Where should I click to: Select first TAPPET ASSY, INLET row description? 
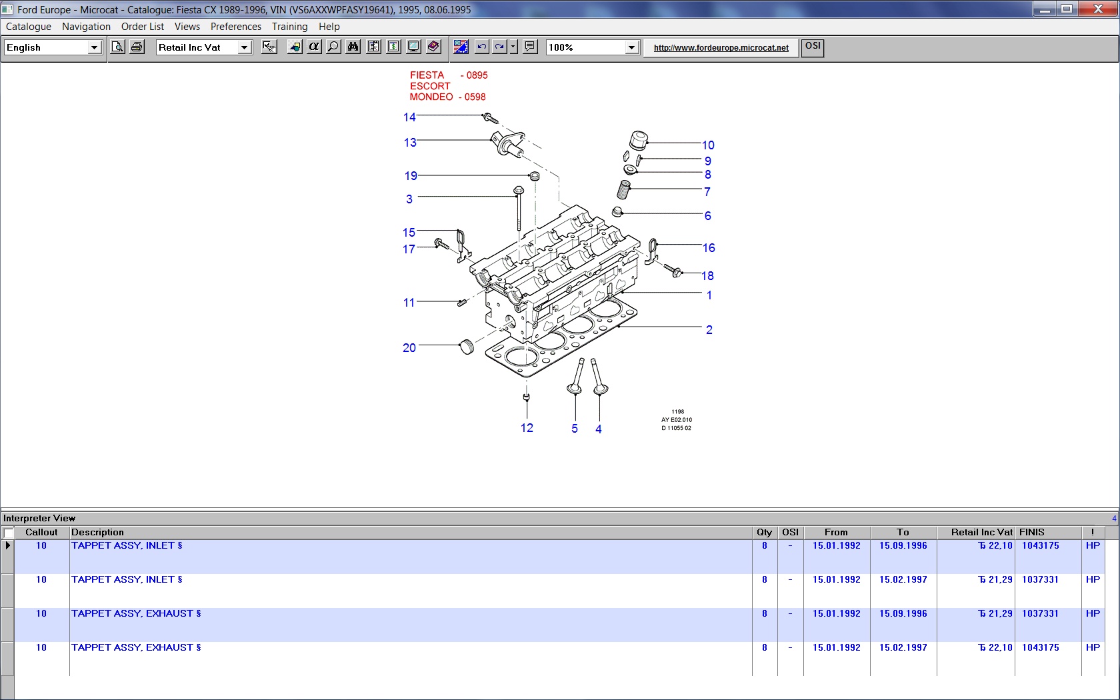point(127,546)
